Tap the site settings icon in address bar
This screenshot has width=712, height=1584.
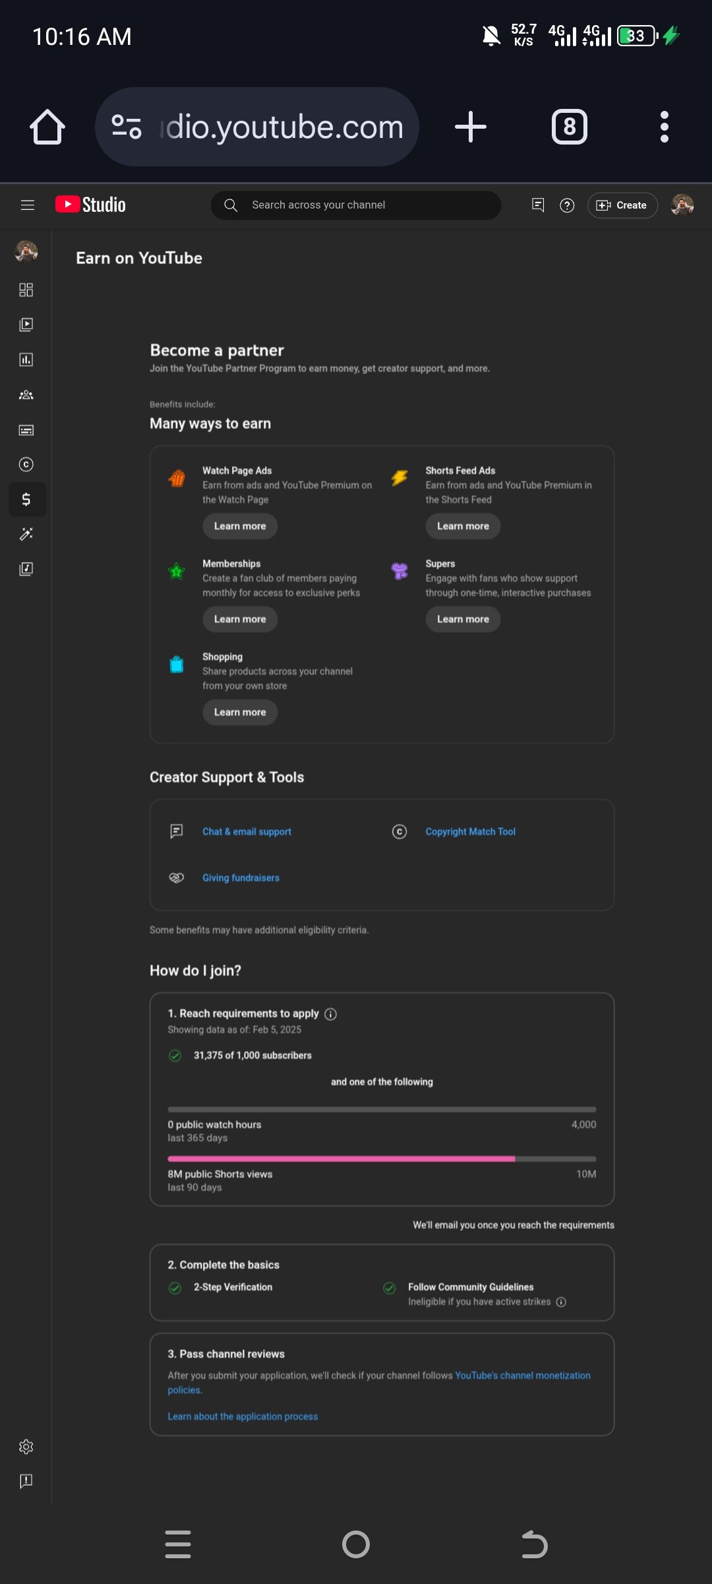(126, 127)
